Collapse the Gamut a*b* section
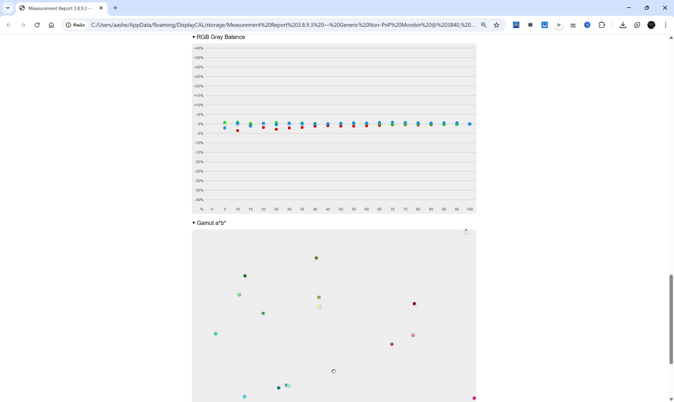 tap(194, 223)
